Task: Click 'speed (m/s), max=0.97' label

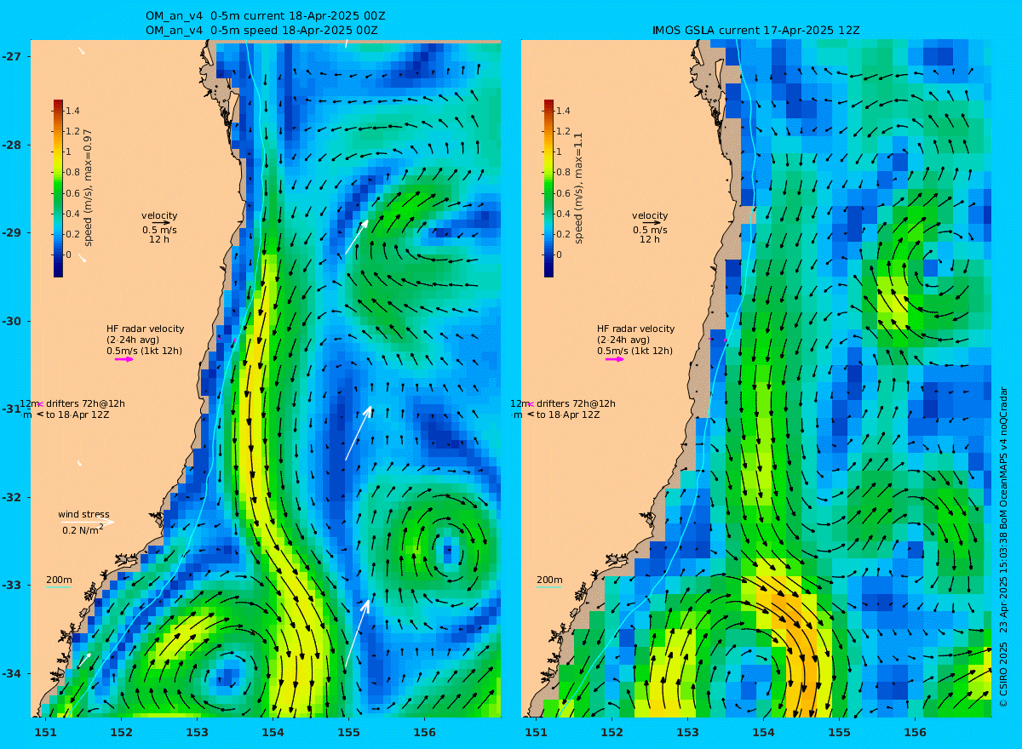Action: pyautogui.click(x=88, y=189)
